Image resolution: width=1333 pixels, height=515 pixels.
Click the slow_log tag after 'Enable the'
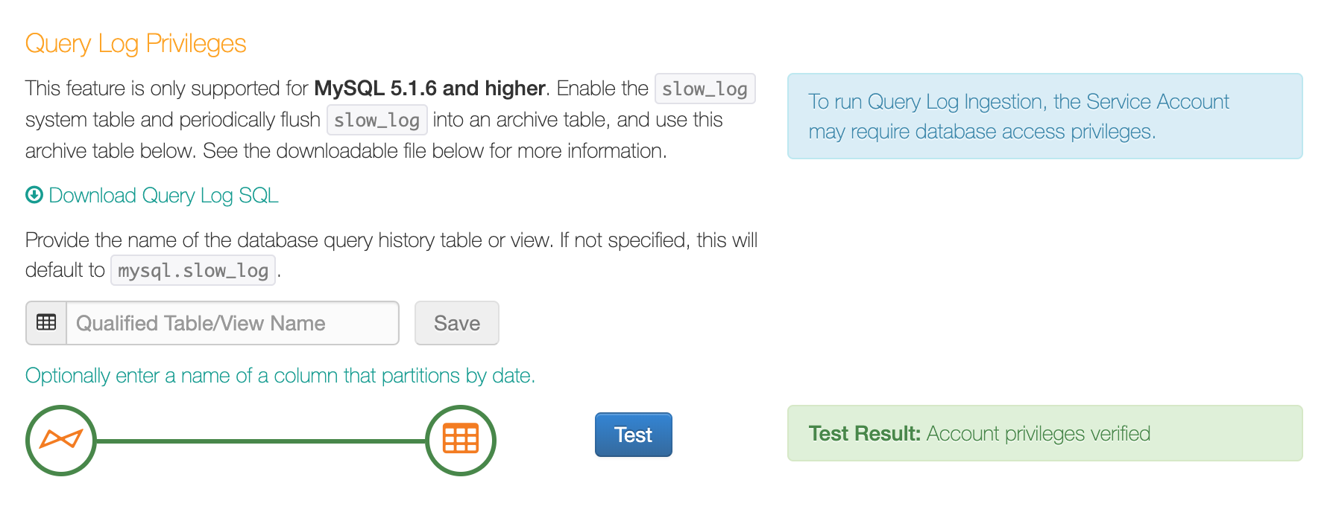tap(705, 89)
